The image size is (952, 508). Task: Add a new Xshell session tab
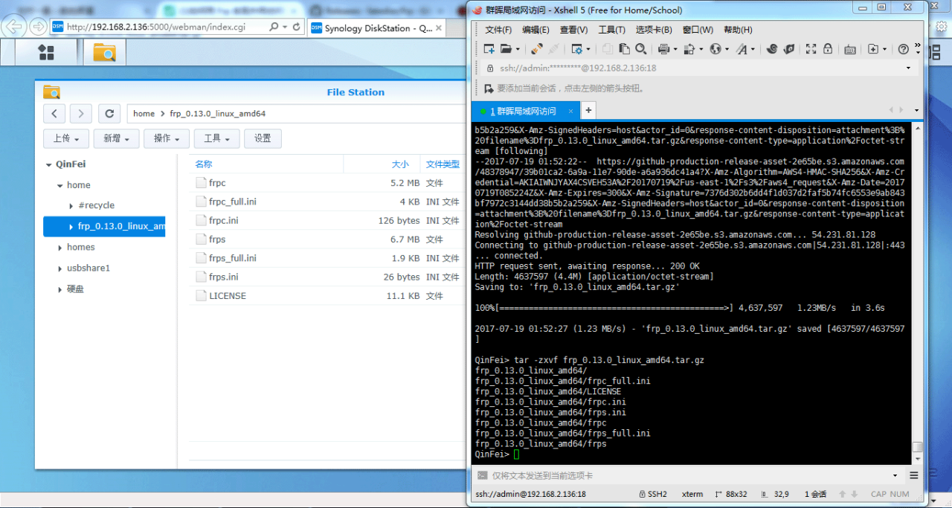pos(588,111)
